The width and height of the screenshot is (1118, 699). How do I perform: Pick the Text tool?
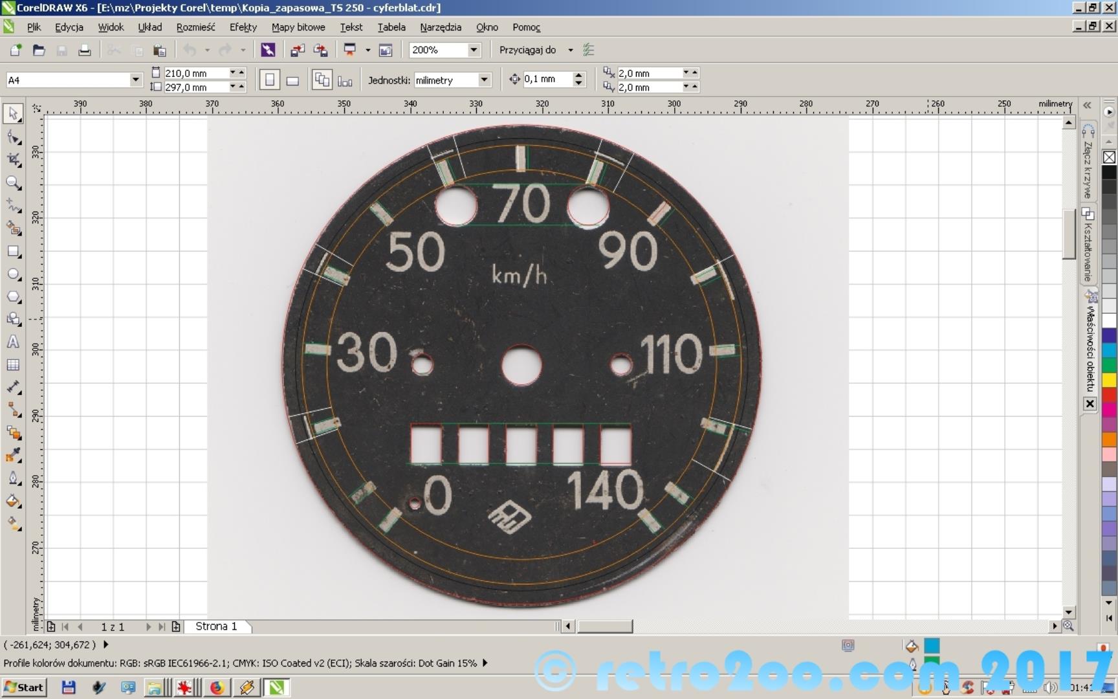point(13,342)
